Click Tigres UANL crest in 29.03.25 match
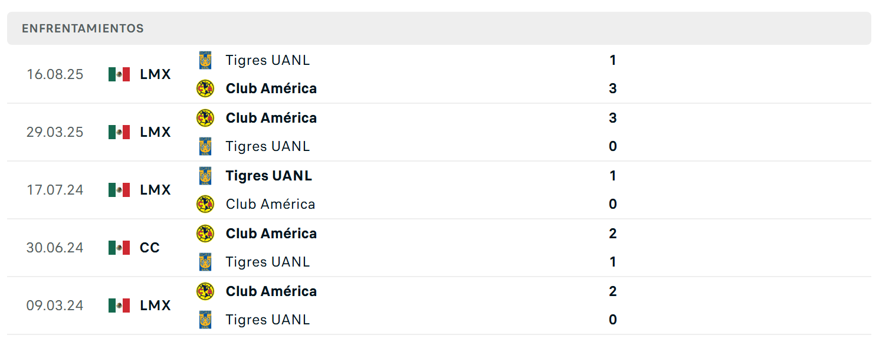 [x=205, y=146]
